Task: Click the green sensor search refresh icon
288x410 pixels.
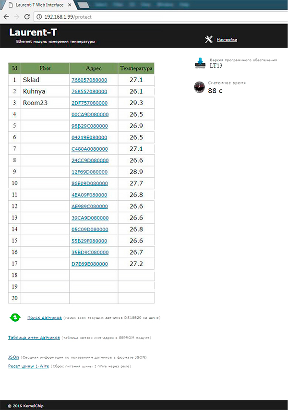Action: click(15, 317)
